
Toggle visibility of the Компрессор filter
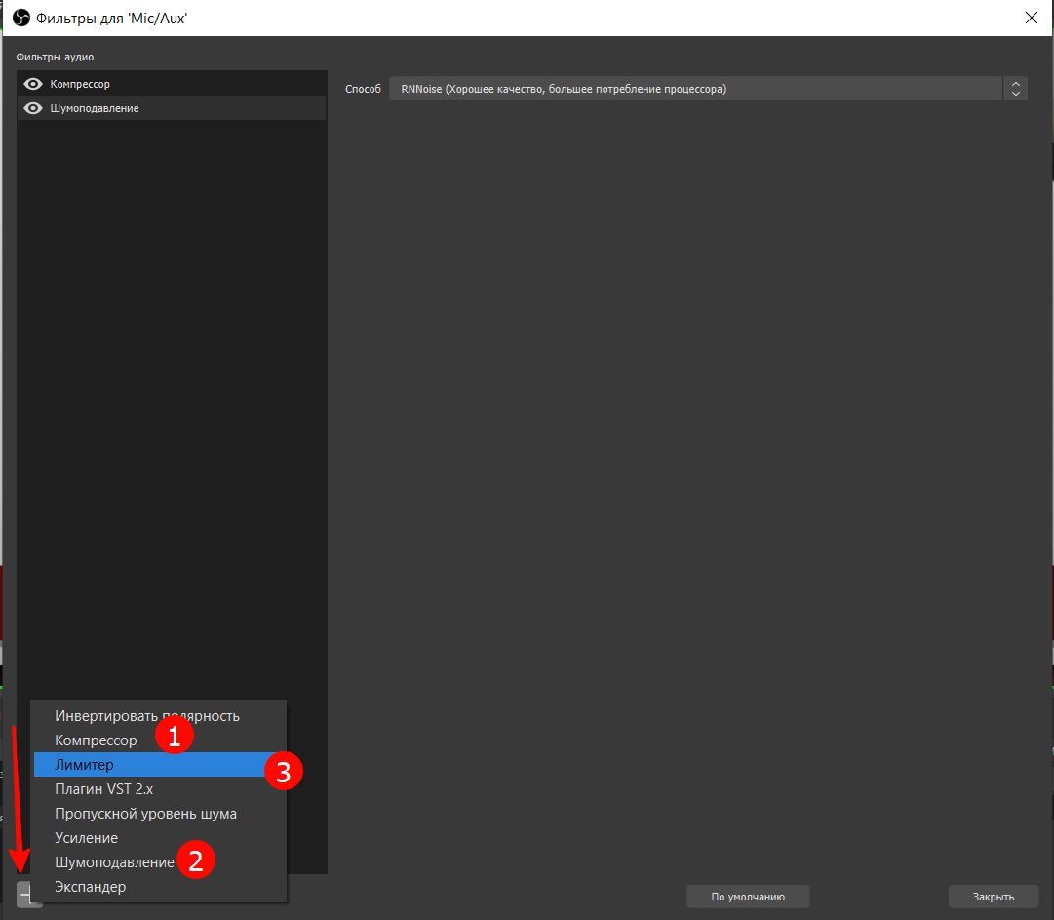[x=33, y=84]
